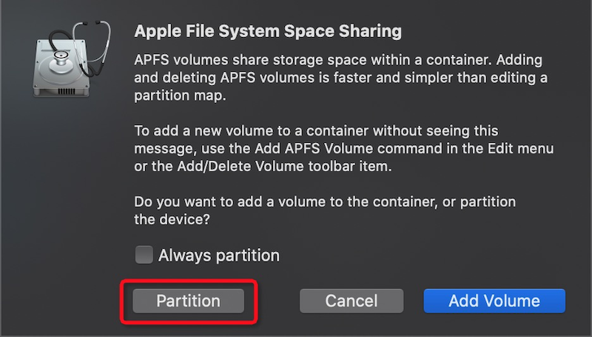Image resolution: width=592 pixels, height=337 pixels.
Task: Click the "Apple File System Space Sharing" title
Action: coord(268,32)
